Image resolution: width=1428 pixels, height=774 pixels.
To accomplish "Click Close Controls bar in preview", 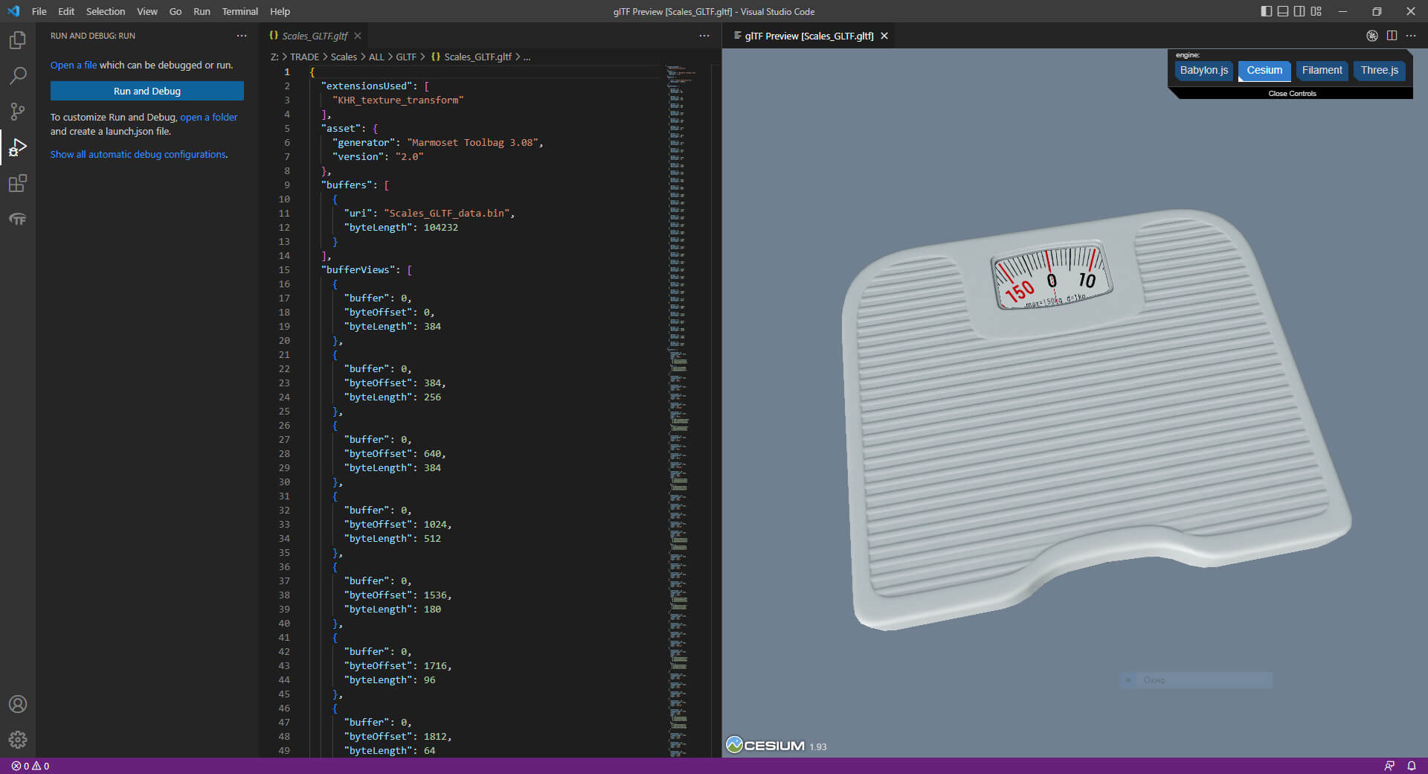I will point(1292,94).
